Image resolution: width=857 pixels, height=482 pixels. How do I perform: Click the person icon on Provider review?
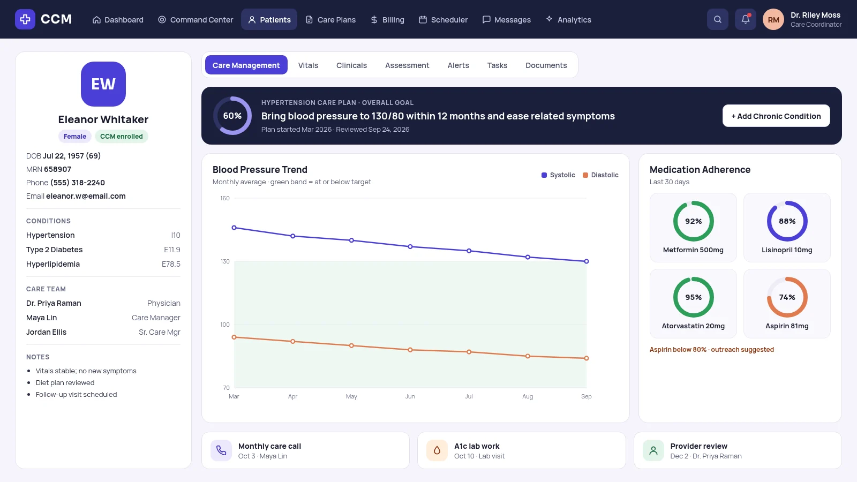(x=653, y=450)
